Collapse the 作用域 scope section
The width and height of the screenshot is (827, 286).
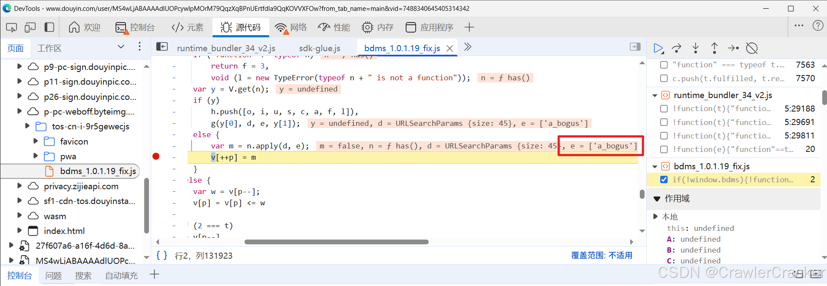tap(657, 199)
